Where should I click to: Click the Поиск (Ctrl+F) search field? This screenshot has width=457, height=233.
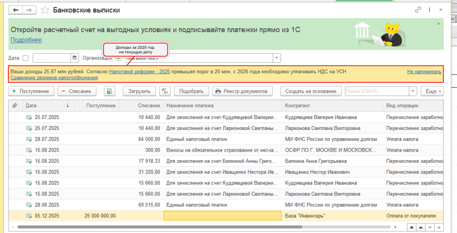[377, 91]
